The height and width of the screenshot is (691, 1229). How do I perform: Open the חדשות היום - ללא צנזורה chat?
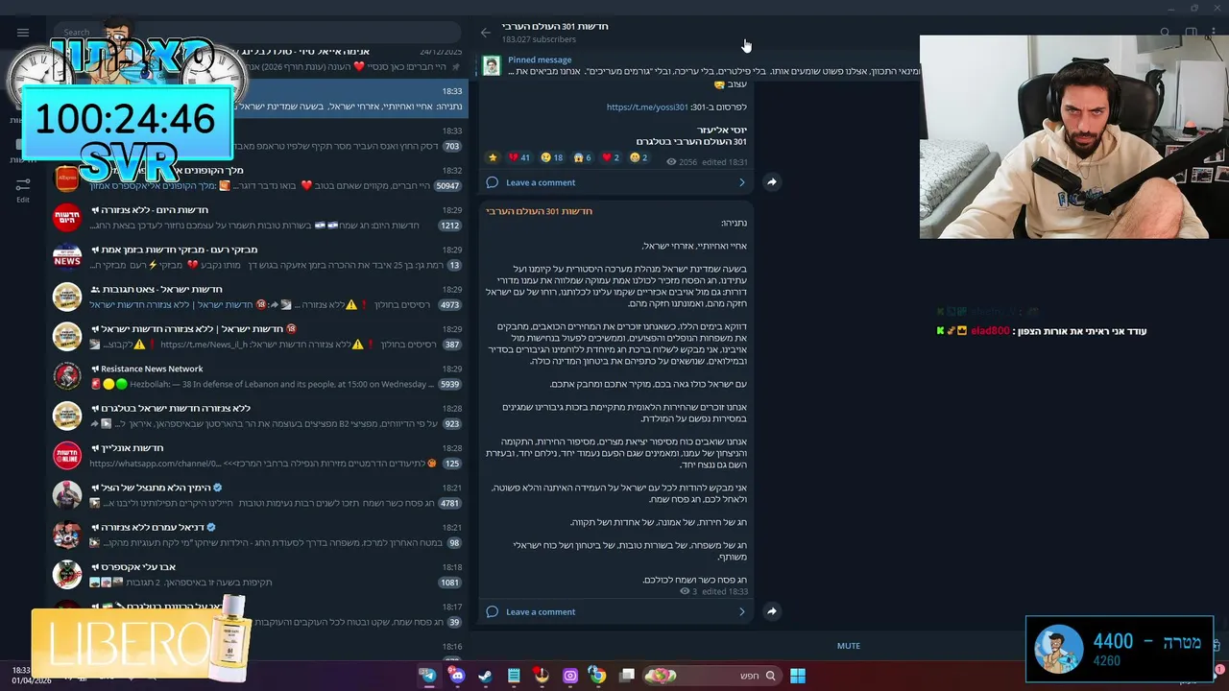point(257,218)
